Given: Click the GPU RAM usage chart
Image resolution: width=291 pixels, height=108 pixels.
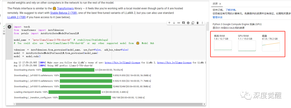Looking at the screenshot, I should 247,46.
